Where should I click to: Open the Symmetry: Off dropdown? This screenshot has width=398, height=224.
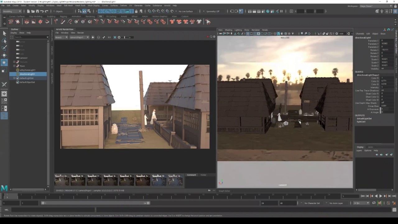click(x=215, y=11)
